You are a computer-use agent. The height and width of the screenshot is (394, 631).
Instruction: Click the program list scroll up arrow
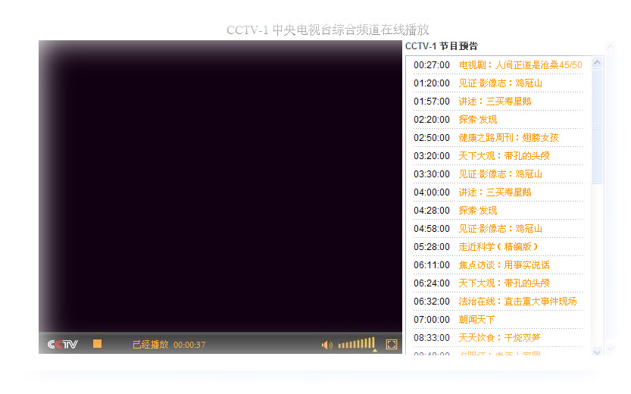coord(597,62)
